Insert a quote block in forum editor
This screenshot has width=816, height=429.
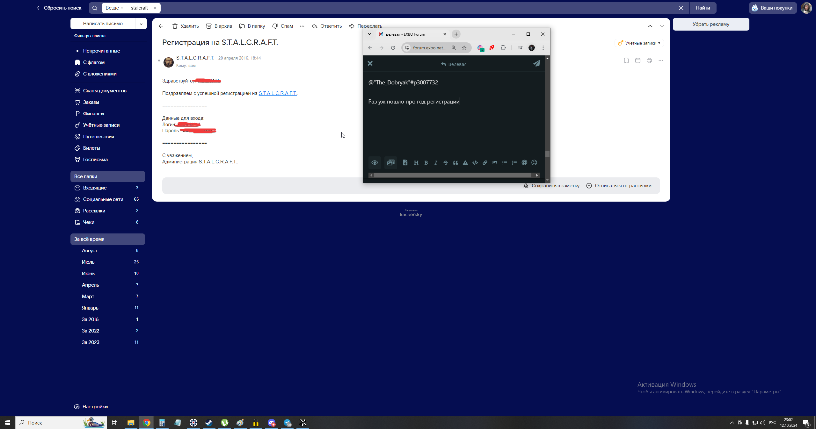point(455,163)
